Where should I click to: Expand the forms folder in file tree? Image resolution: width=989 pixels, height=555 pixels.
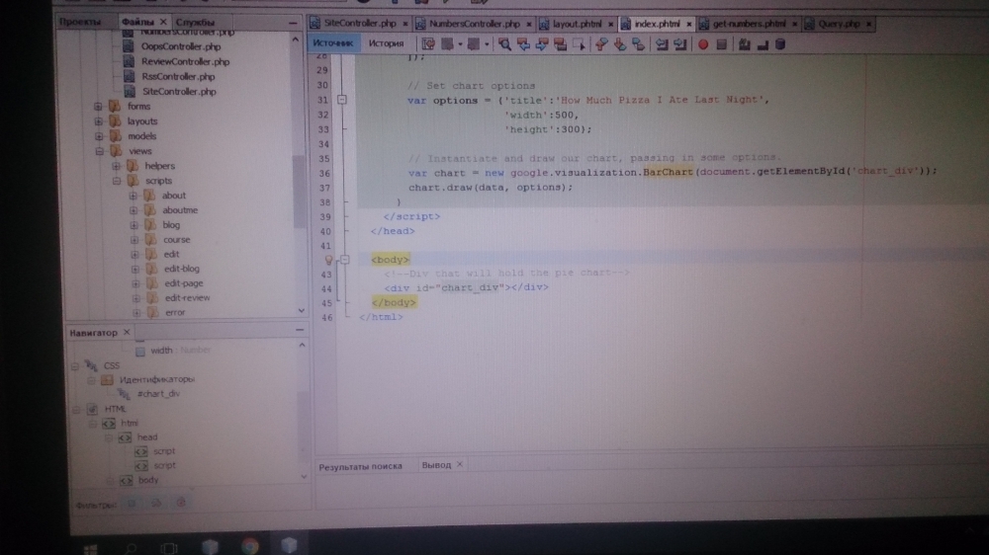99,107
